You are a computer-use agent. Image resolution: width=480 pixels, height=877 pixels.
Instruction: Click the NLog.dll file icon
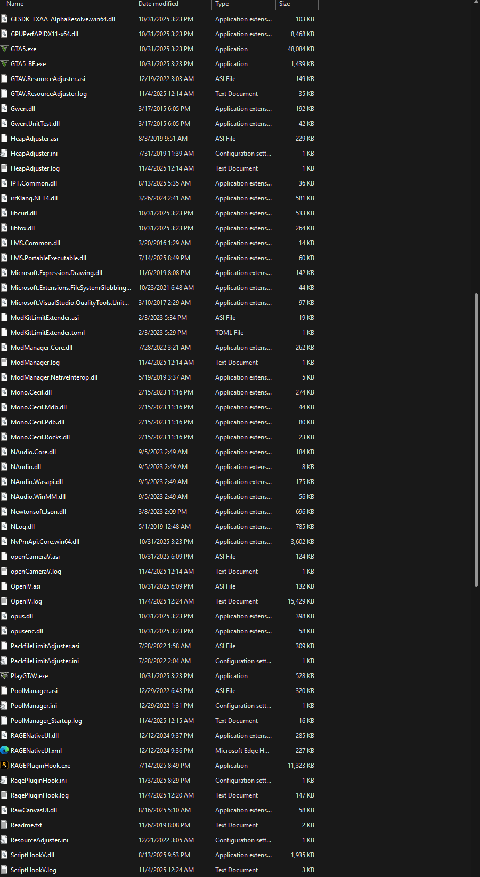coord(4,527)
